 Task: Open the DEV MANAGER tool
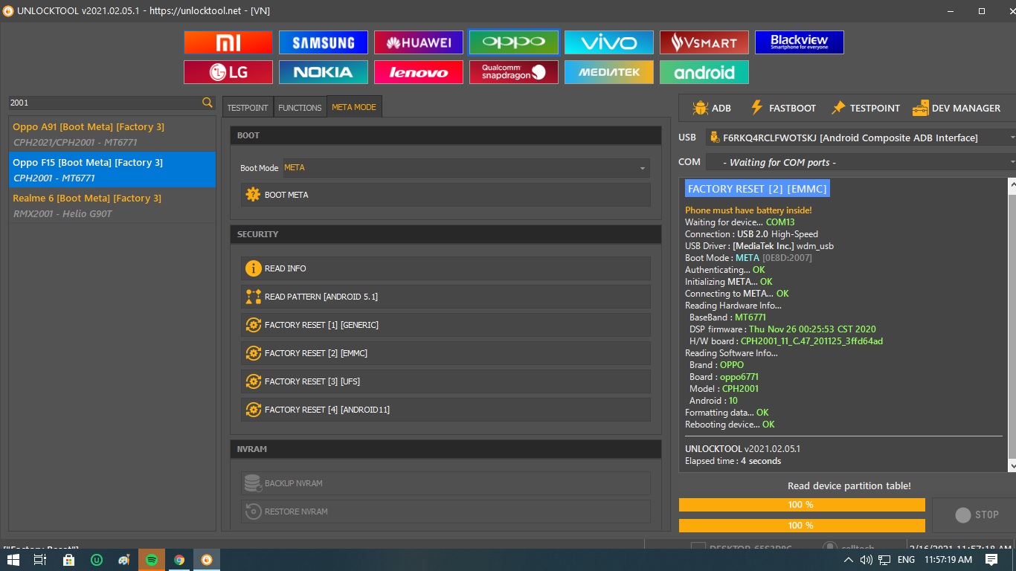[956, 108]
